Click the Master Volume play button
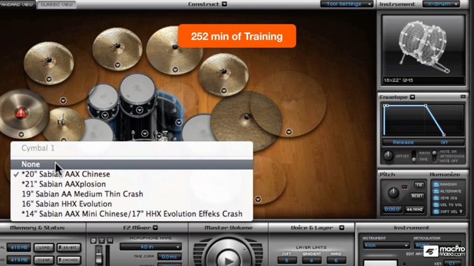 coord(229,260)
